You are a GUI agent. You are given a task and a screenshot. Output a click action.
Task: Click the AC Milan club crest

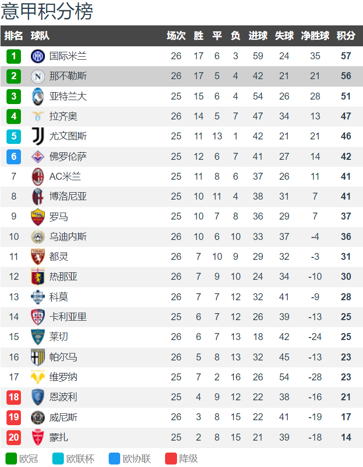(x=38, y=176)
